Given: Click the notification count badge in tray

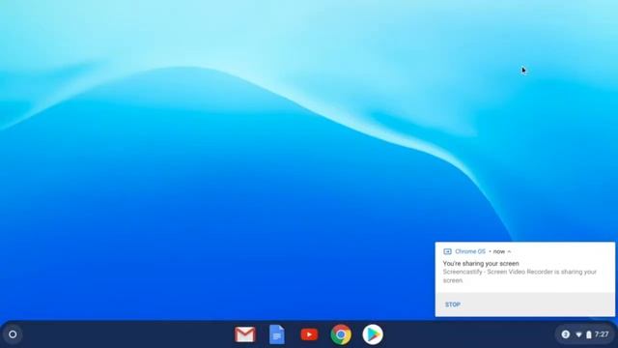Looking at the screenshot, I should tap(566, 334).
